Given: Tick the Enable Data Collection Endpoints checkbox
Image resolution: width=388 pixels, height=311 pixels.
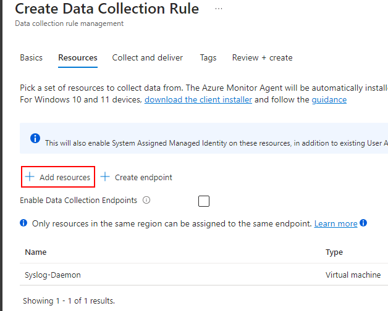Looking at the screenshot, I should click(x=204, y=201).
